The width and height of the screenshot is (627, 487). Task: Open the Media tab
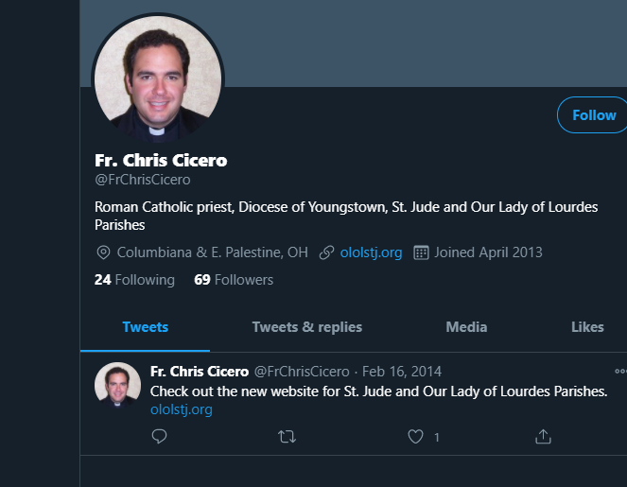pyautogui.click(x=466, y=327)
